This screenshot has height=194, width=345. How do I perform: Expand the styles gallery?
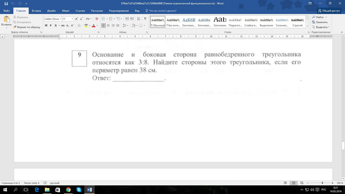[x=307, y=26]
